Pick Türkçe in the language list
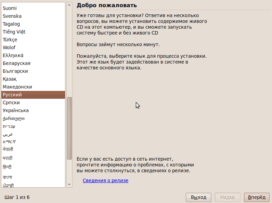Image resolution: width=272 pixels, height=203 pixels. (33, 40)
